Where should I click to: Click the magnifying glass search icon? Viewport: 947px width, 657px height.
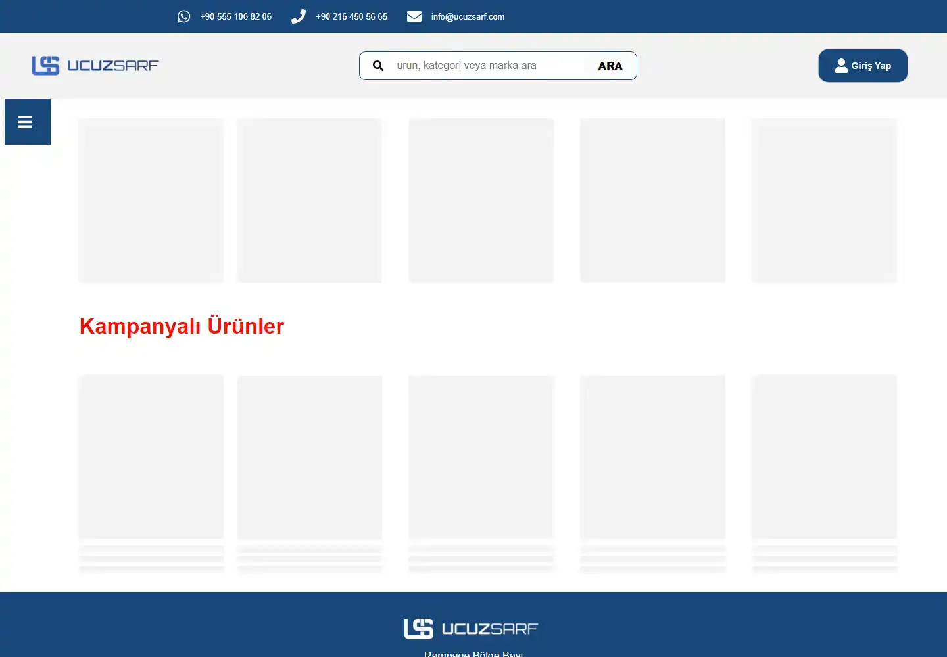click(x=378, y=66)
